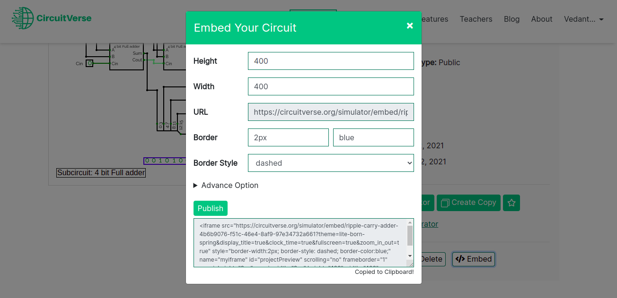Viewport: 617px width, 298px height.
Task: Click the Delete button
Action: (432, 259)
